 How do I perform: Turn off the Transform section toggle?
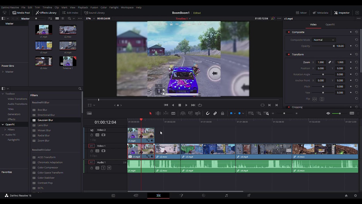pos(288,54)
